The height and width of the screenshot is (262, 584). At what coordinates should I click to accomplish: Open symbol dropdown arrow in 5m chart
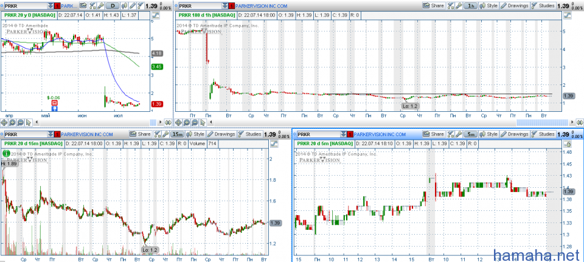pyautogui.click(x=343, y=134)
